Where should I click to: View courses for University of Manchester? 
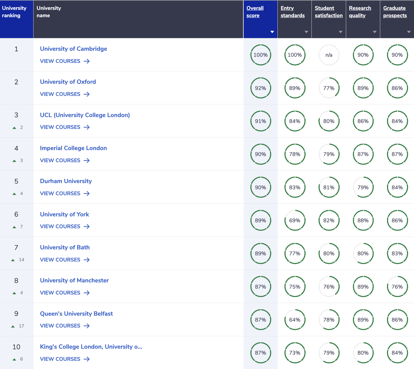(x=65, y=293)
